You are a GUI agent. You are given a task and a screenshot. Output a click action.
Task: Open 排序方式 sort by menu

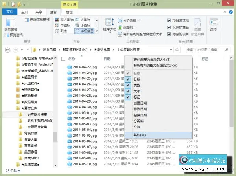point(110,25)
